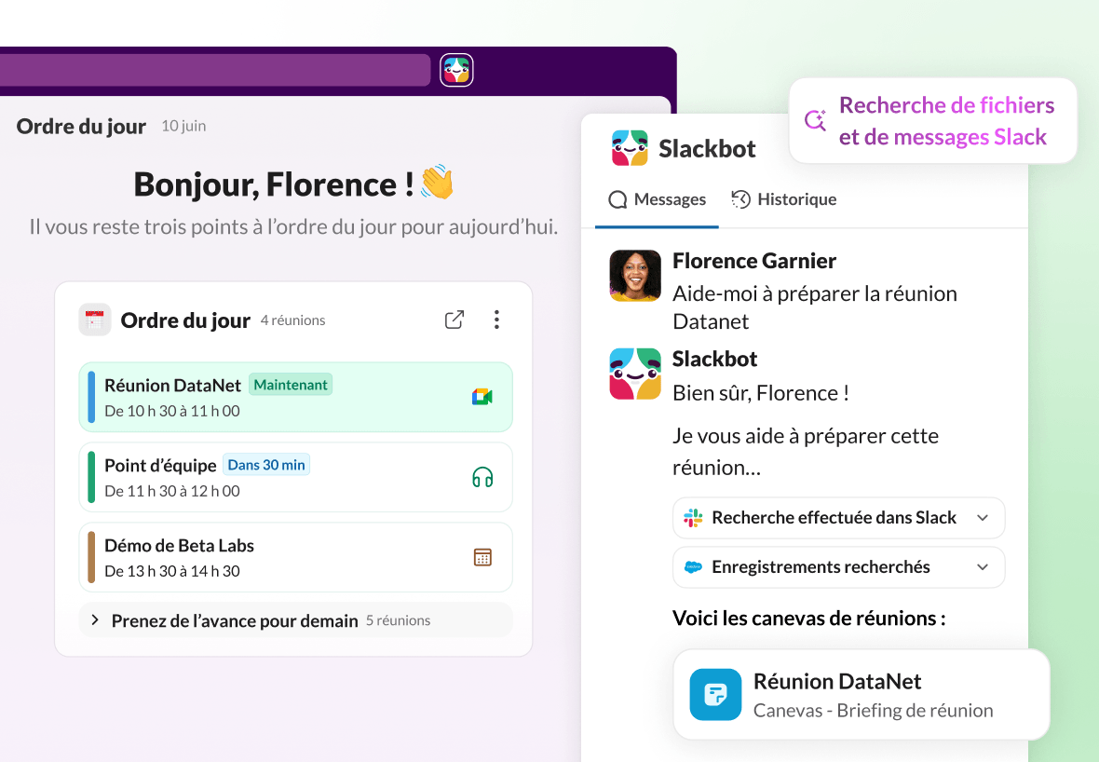This screenshot has width=1099, height=762.
Task: Open the three-dot menu for Ordre du jour
Action: (496, 320)
